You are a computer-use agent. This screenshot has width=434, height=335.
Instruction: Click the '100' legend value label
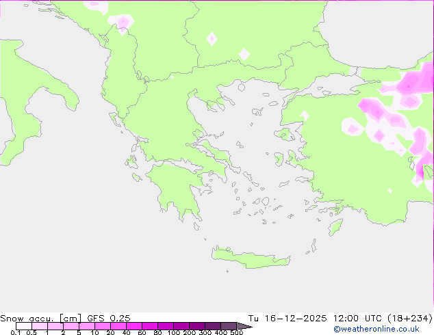pos(174,332)
